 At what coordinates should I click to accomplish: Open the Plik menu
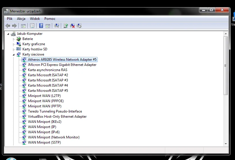click(10, 19)
